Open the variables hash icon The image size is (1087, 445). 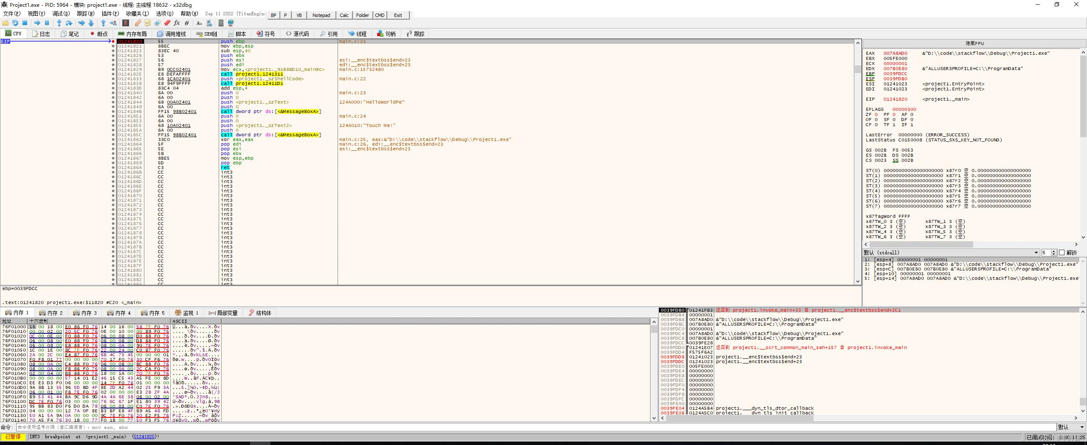tap(187, 23)
